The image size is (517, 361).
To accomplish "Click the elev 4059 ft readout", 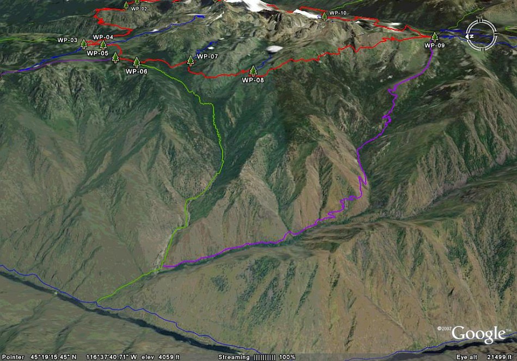I will pyautogui.click(x=161, y=357).
